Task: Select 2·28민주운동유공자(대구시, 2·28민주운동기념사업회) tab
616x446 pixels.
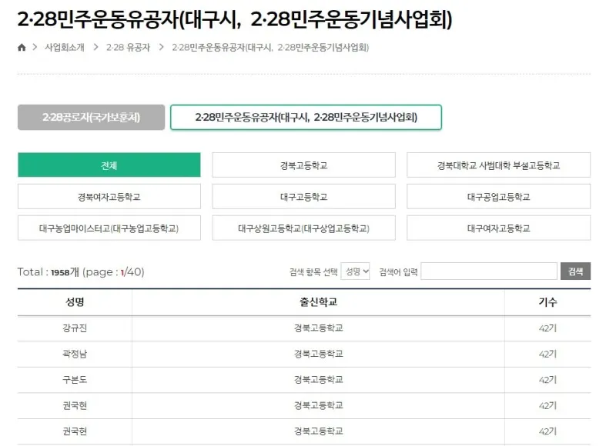Action: pos(306,118)
